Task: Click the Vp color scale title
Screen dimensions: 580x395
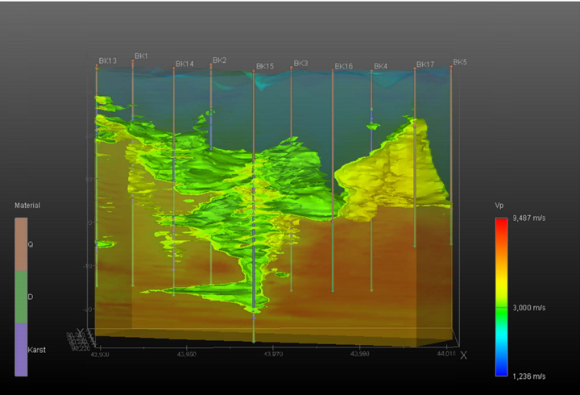Action: 499,206
